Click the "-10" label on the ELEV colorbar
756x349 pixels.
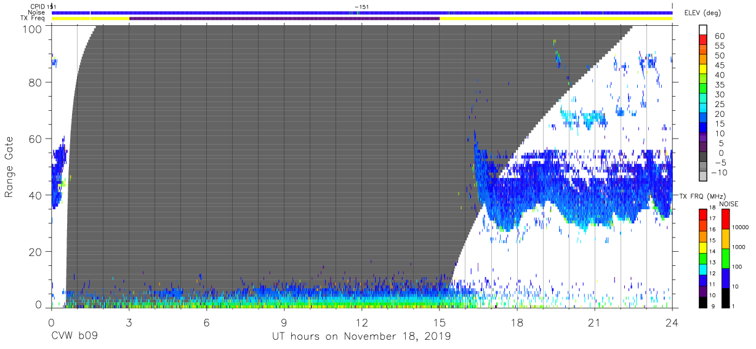point(719,172)
